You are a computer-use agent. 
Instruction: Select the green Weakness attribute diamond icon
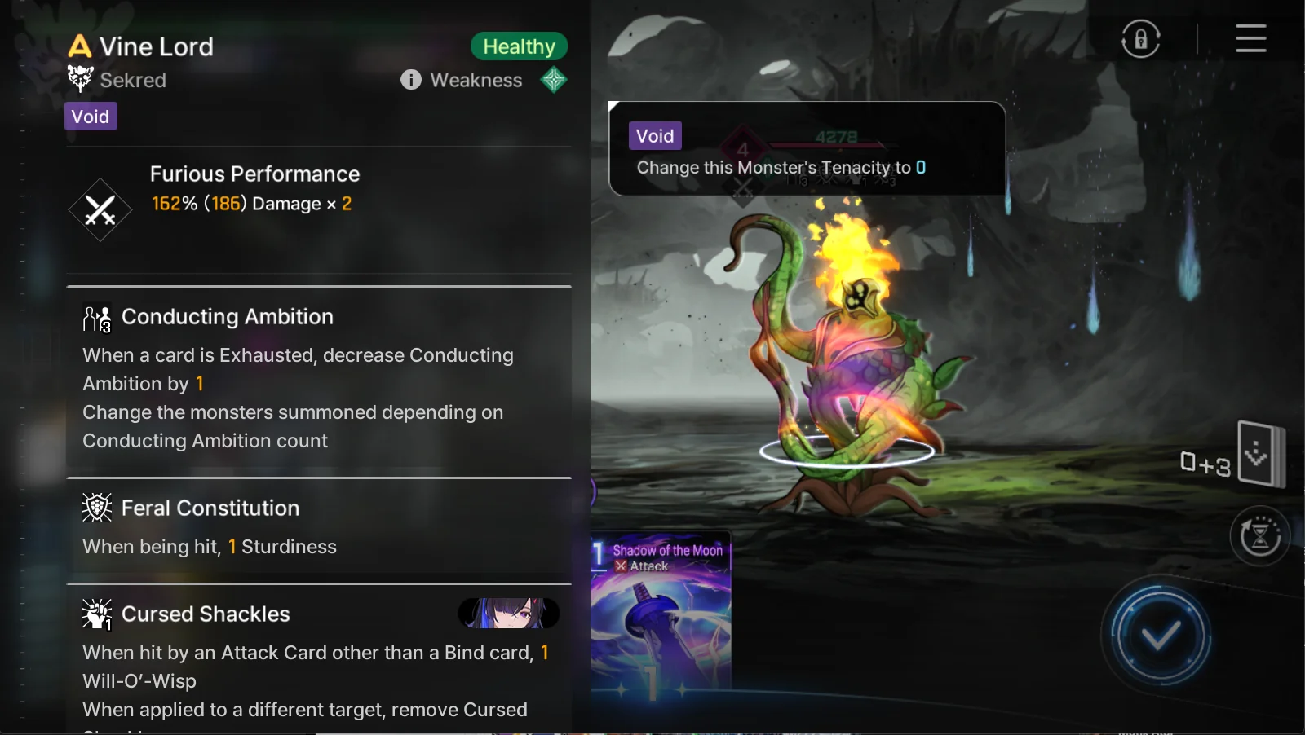point(554,80)
